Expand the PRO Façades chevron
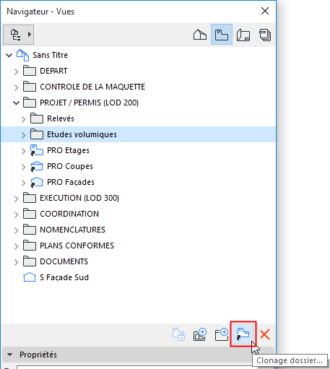The image size is (330, 369). [23, 183]
